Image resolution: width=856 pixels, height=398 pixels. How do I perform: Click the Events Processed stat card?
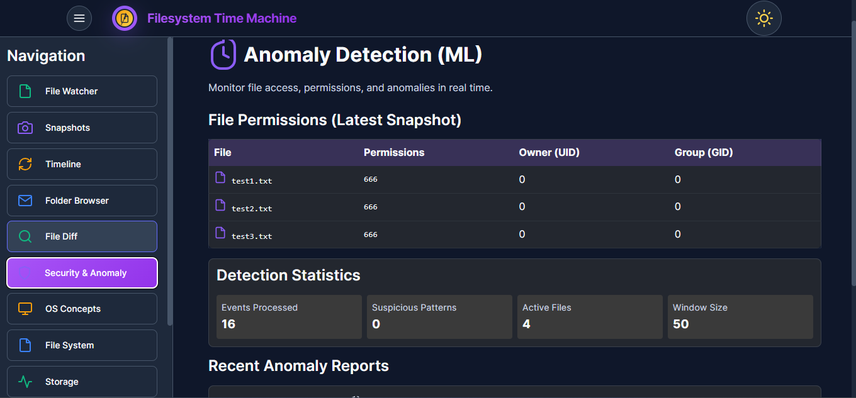point(289,317)
